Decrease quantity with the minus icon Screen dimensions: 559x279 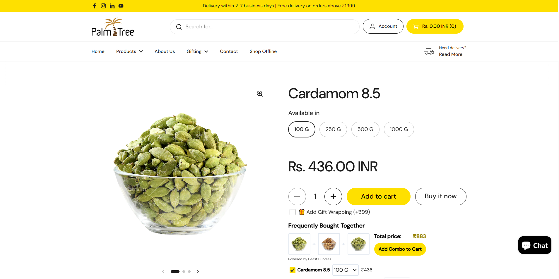point(297,197)
